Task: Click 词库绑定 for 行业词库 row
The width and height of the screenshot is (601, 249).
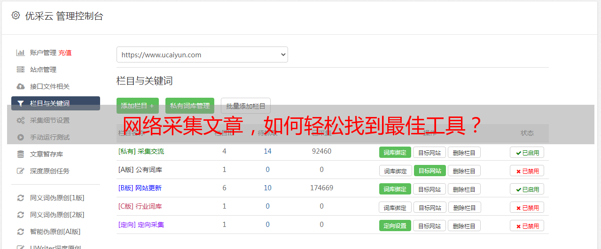Action: (x=396, y=207)
